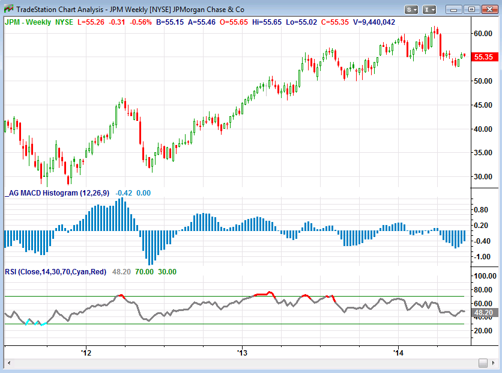
Task: Click the 0.80 MACD axis label
Action: [481, 210]
